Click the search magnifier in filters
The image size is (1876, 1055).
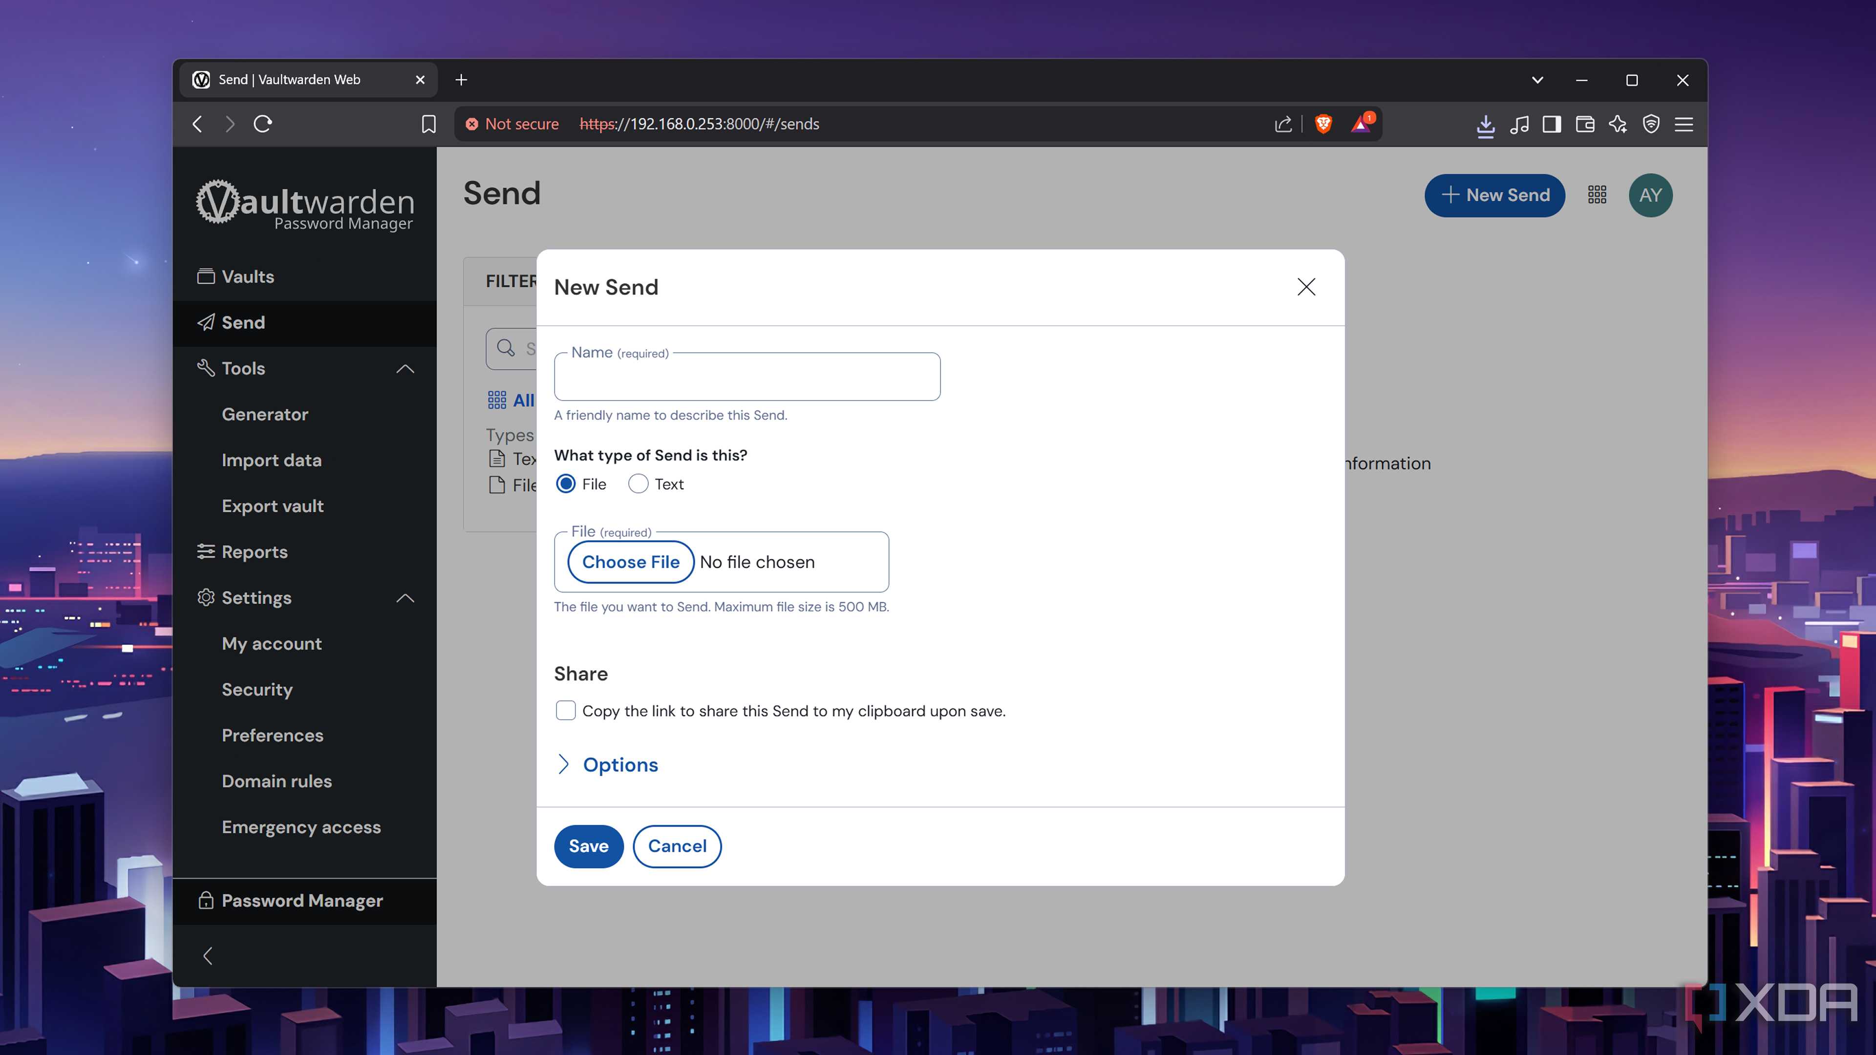coord(506,349)
